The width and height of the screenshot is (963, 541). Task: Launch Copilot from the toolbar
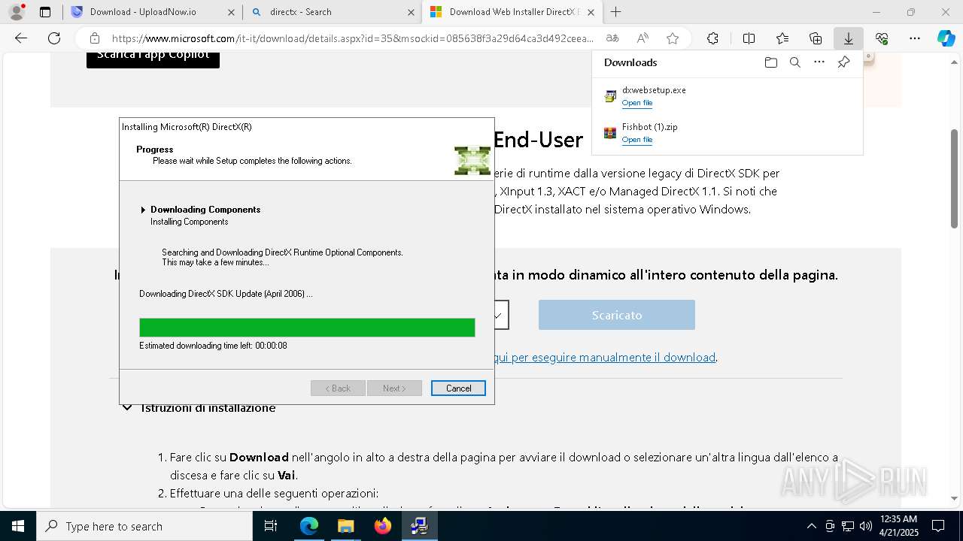[946, 38]
